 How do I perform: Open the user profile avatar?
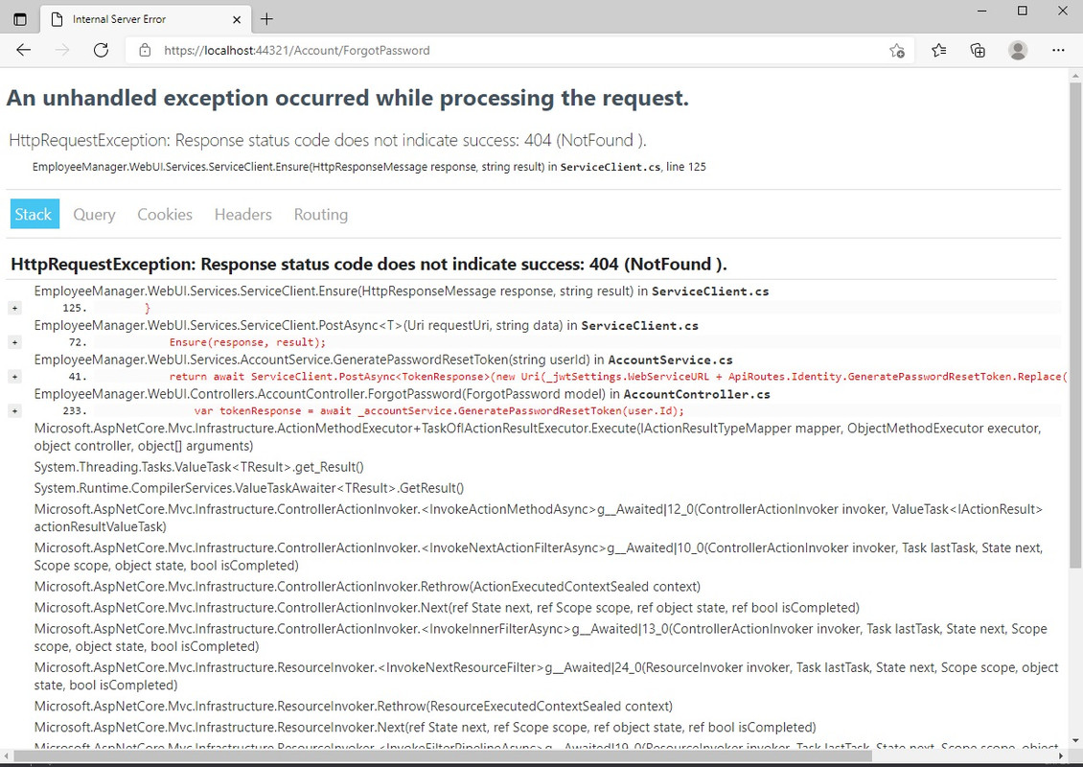click(x=1018, y=50)
